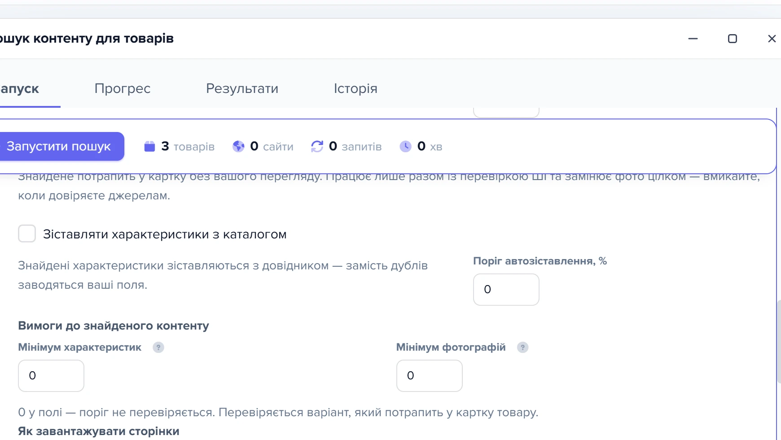Open the Результати tab

tap(242, 88)
